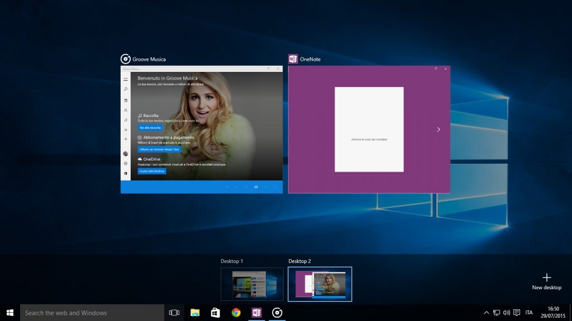572x321 pixels.
Task: Click the search magnifier icon in Groove Musica
Action: click(x=126, y=89)
